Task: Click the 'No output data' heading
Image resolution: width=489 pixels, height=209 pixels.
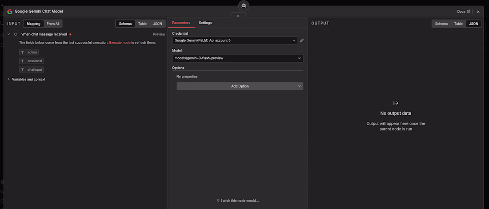Action: click(x=396, y=113)
